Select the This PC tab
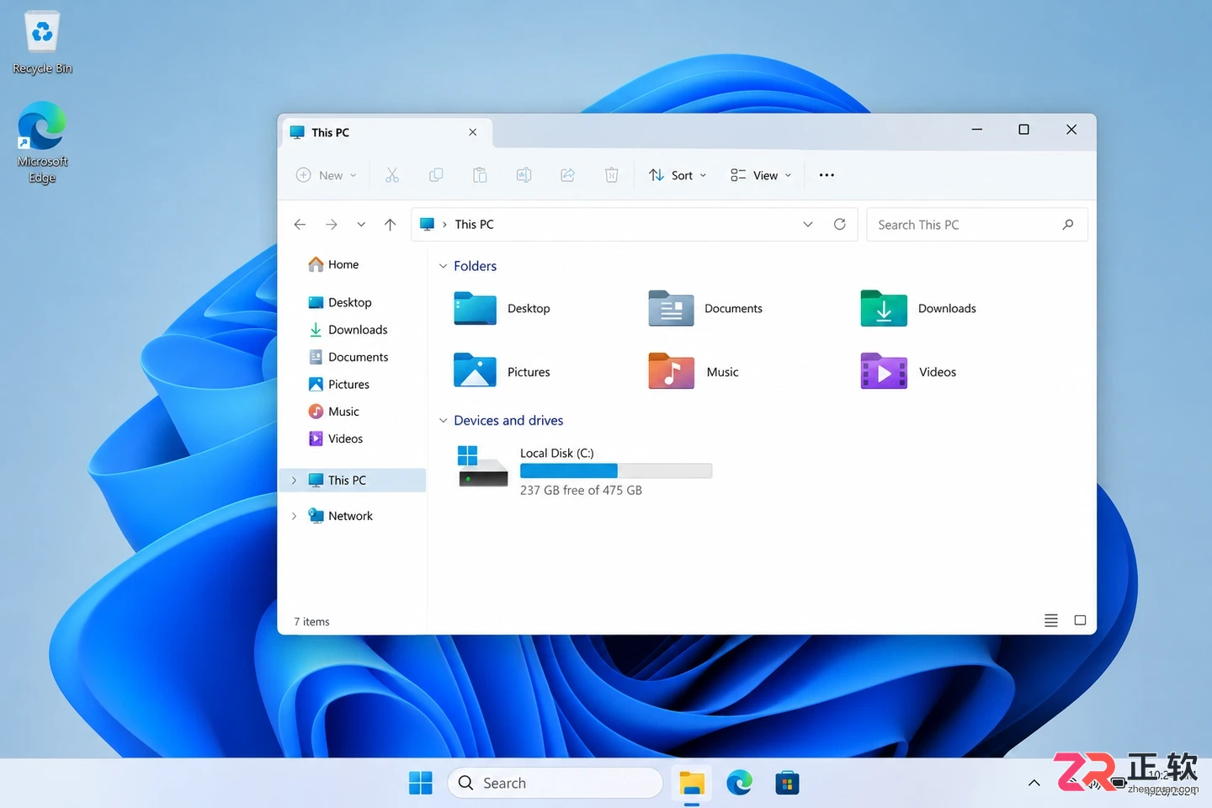 385,132
